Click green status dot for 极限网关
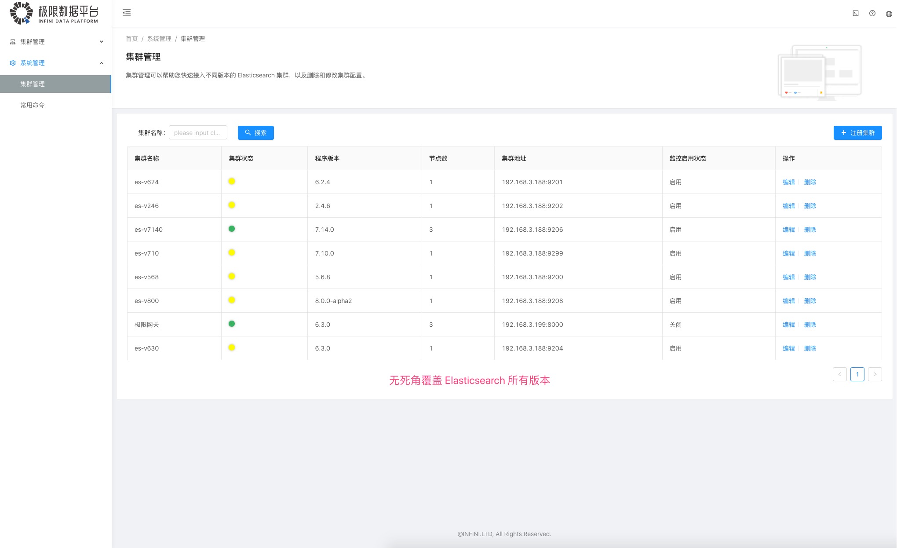 [x=232, y=324]
